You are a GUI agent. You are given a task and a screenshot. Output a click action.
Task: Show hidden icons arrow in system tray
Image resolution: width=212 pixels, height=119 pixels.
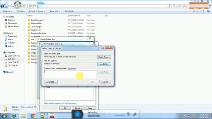click(x=181, y=116)
